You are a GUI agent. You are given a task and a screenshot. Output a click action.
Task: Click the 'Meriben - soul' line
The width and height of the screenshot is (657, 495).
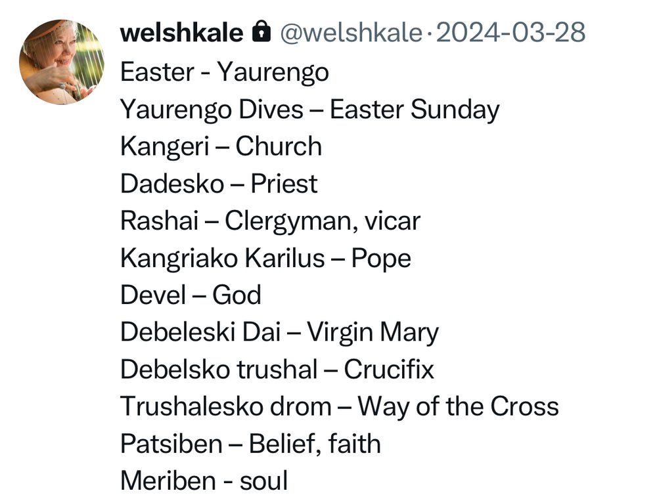(x=204, y=481)
